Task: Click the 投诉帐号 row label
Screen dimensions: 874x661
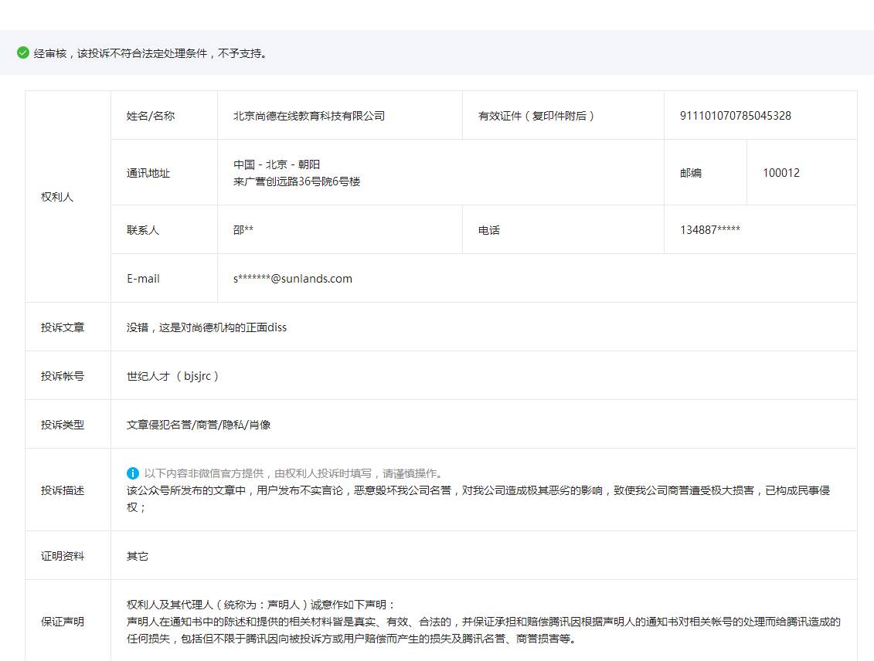Action: tap(63, 376)
